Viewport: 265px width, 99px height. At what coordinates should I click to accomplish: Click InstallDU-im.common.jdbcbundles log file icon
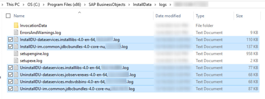(16, 47)
